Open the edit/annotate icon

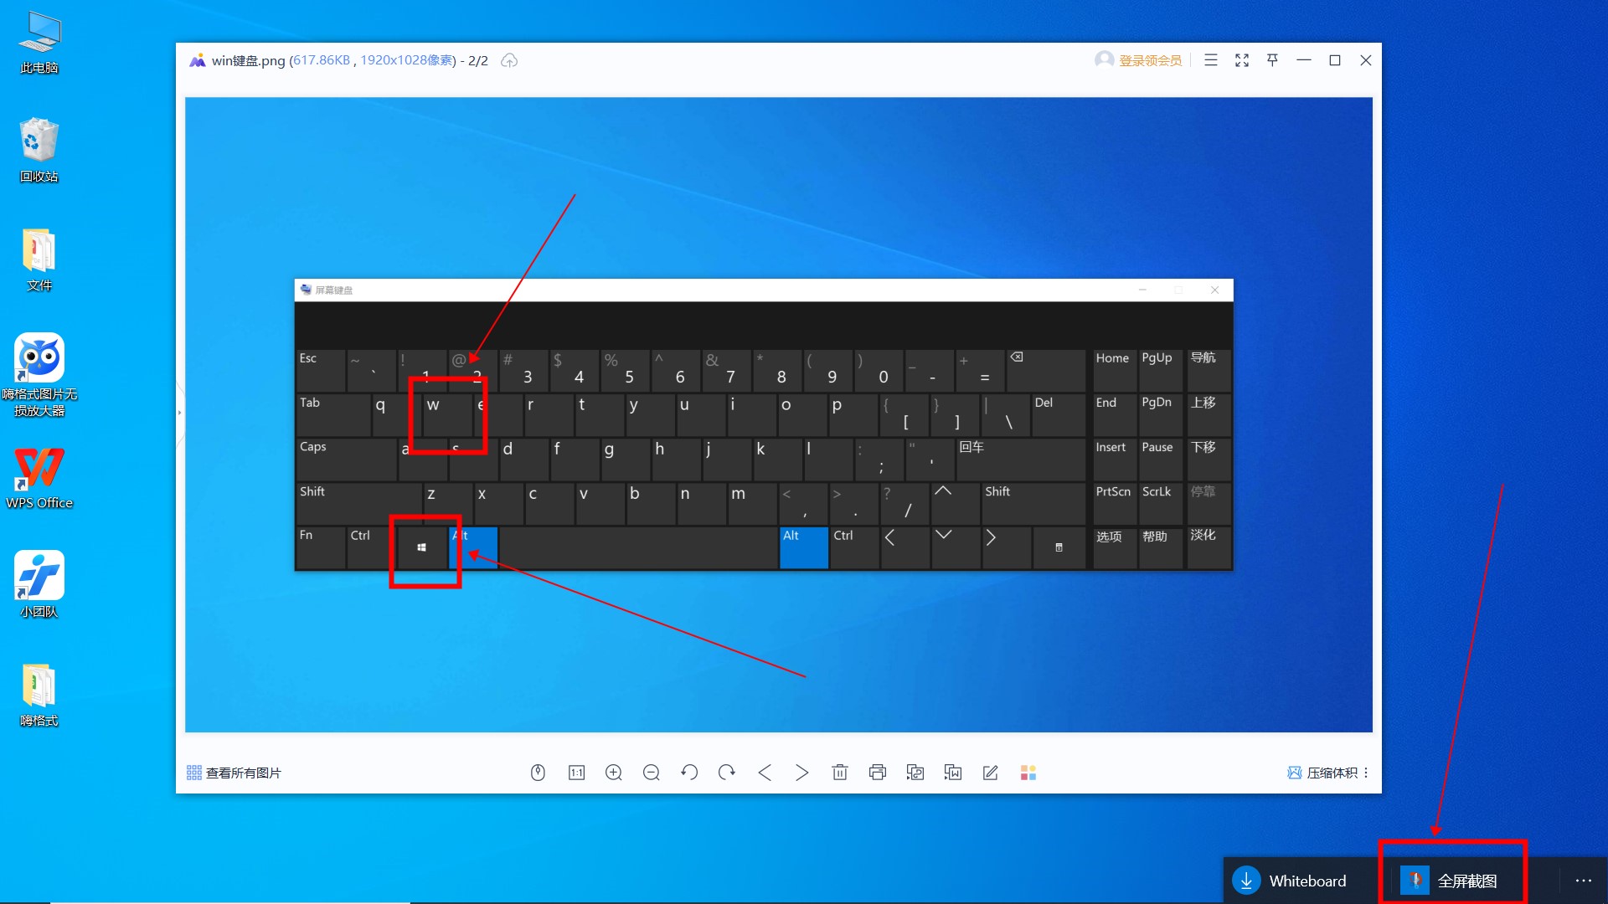pyautogui.click(x=990, y=772)
